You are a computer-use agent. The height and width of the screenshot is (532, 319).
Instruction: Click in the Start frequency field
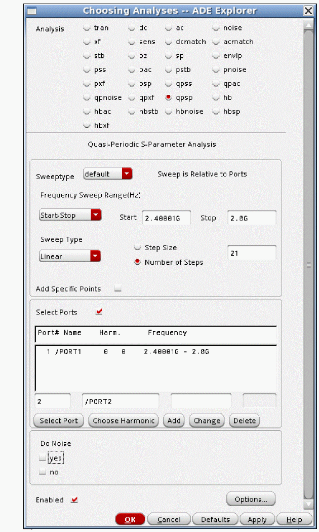tap(166, 218)
